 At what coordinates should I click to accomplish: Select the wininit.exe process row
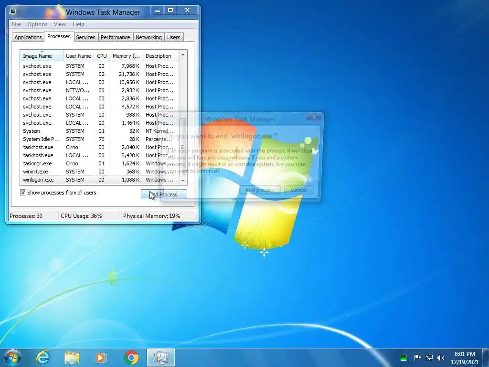[x=99, y=172]
